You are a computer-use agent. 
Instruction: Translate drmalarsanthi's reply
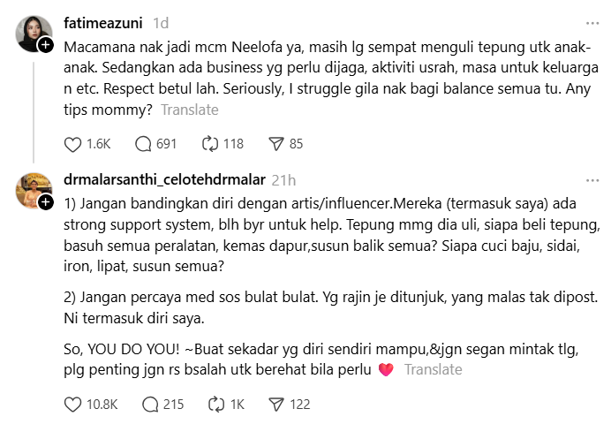433,370
